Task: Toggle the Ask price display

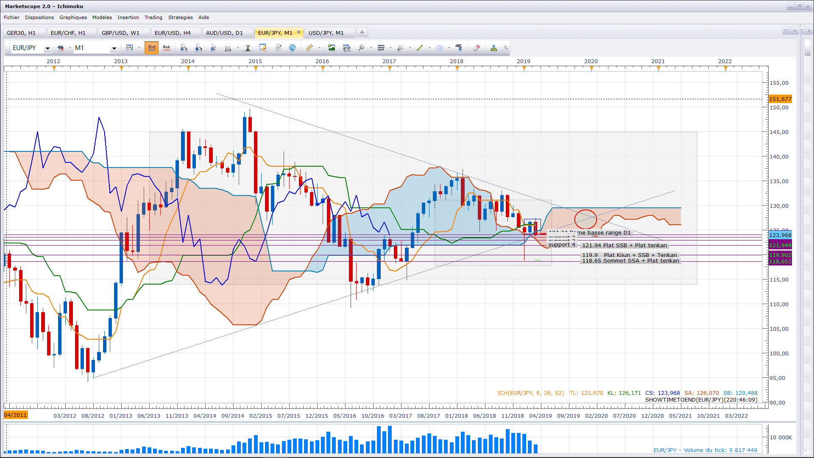Action: [167, 47]
